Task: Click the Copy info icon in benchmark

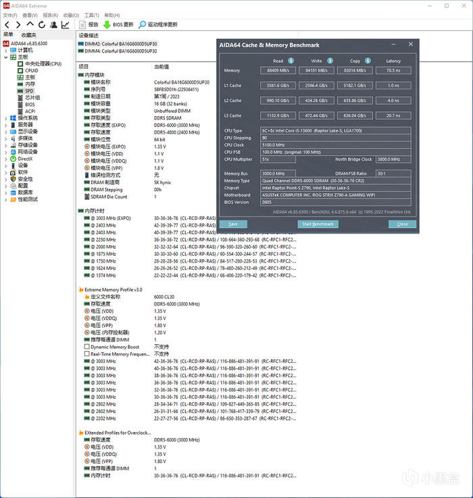Action: (368, 60)
